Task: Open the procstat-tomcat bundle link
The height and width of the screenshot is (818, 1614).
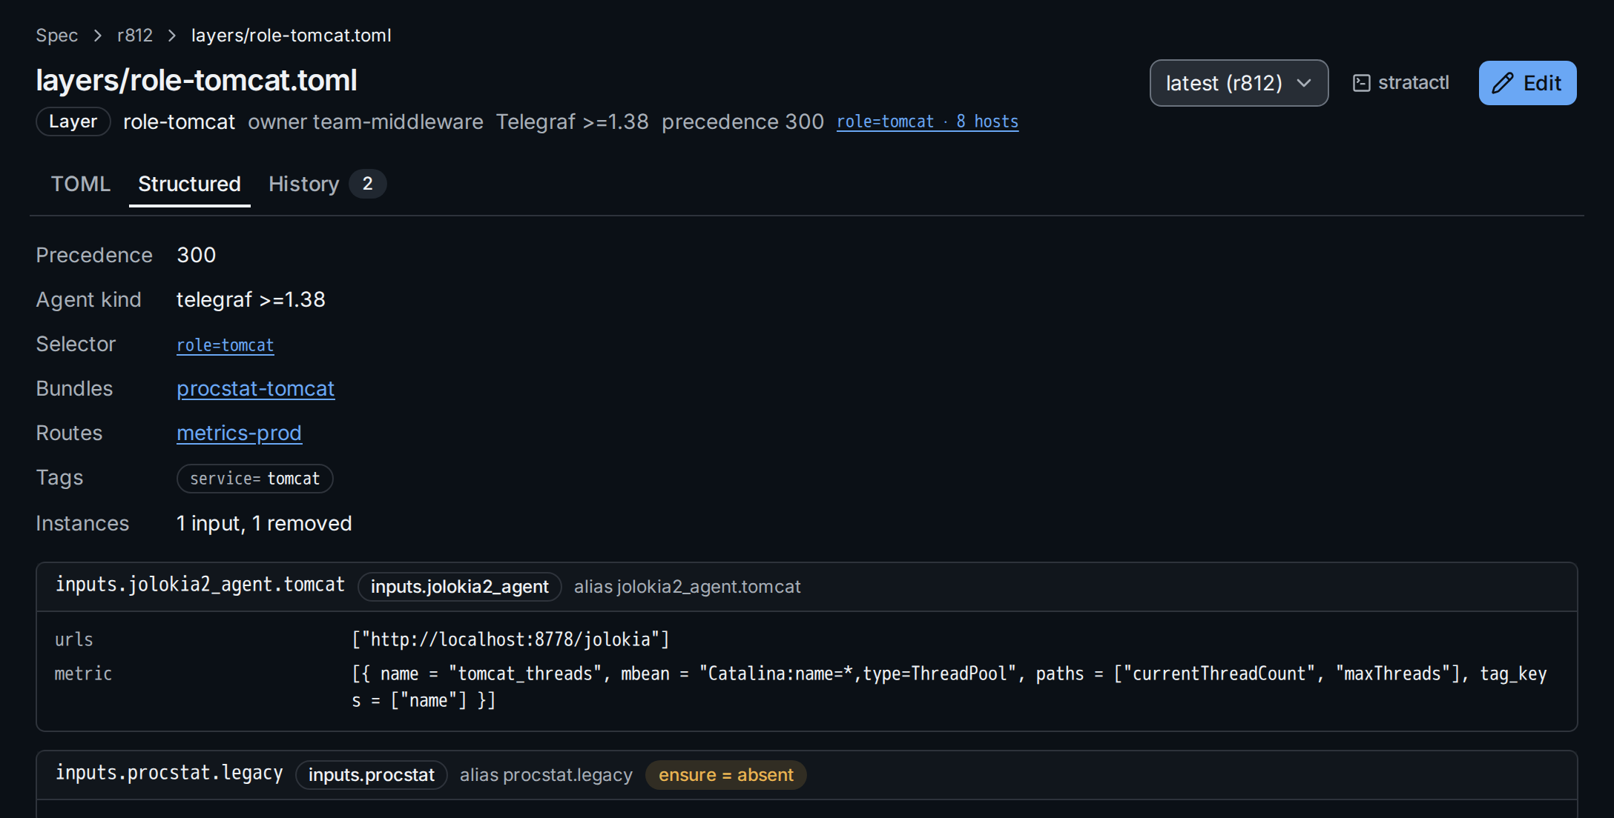Action: (x=255, y=389)
